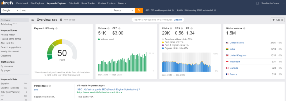This screenshot has width=286, height=101.
Task: Click the green Volume trend legend dot
Action: point(99,39)
